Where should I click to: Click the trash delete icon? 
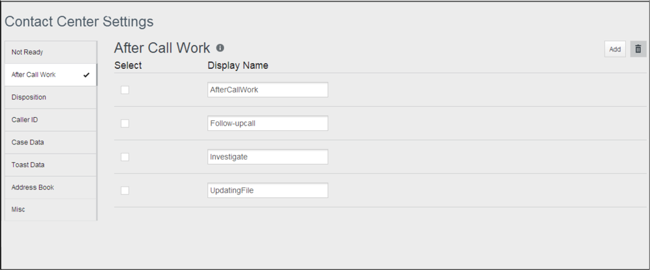click(638, 49)
